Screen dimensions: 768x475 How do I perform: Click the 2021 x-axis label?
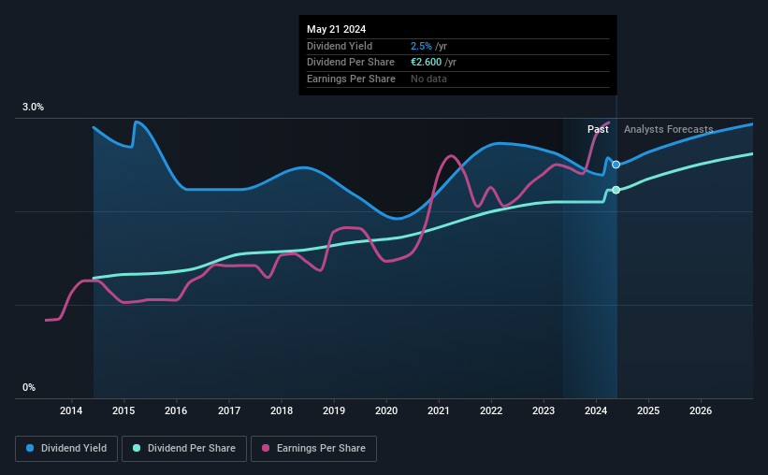tap(439, 410)
